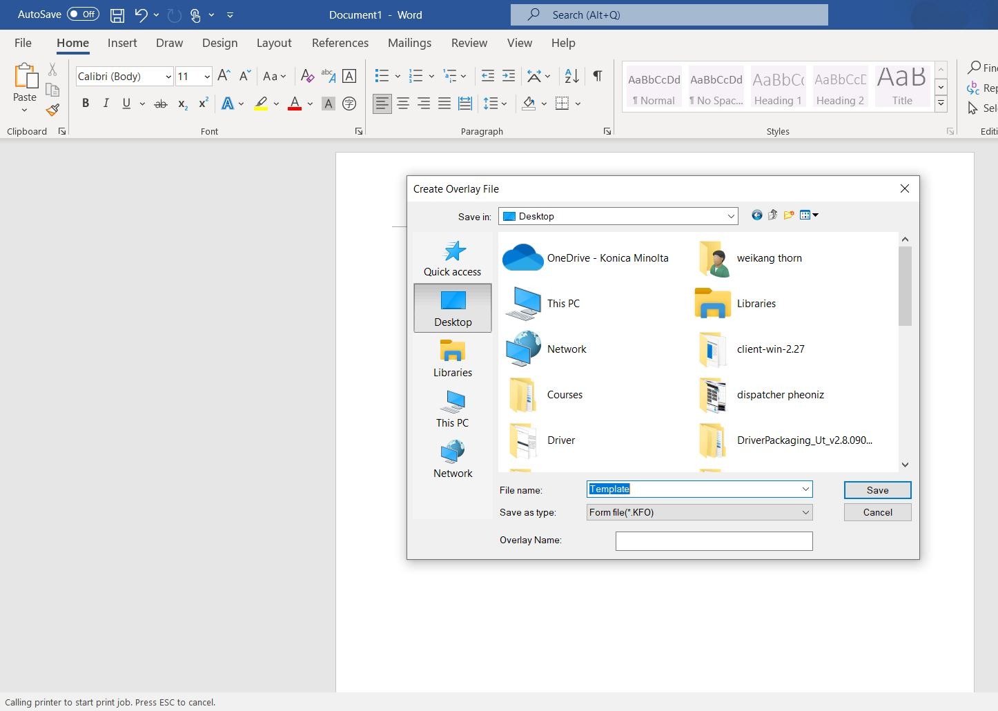Screen dimensions: 998x711
Task: Click the Save icon in title bar
Action: tap(117, 14)
